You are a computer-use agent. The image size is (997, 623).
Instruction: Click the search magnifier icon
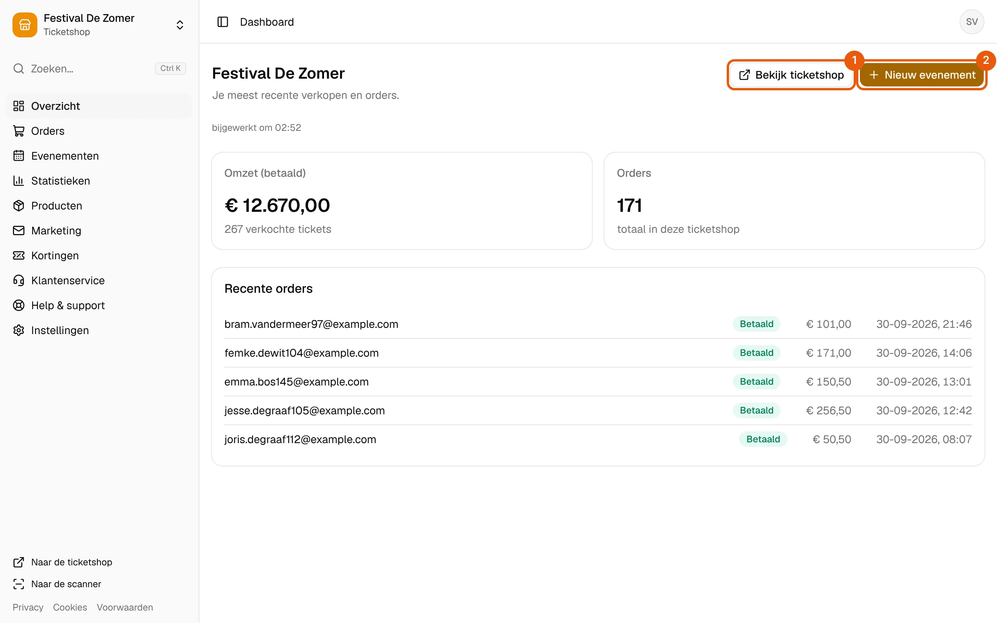[19, 69]
